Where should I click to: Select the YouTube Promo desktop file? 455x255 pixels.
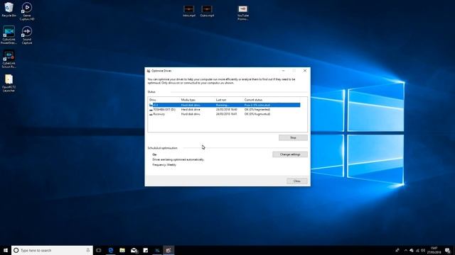[243, 13]
